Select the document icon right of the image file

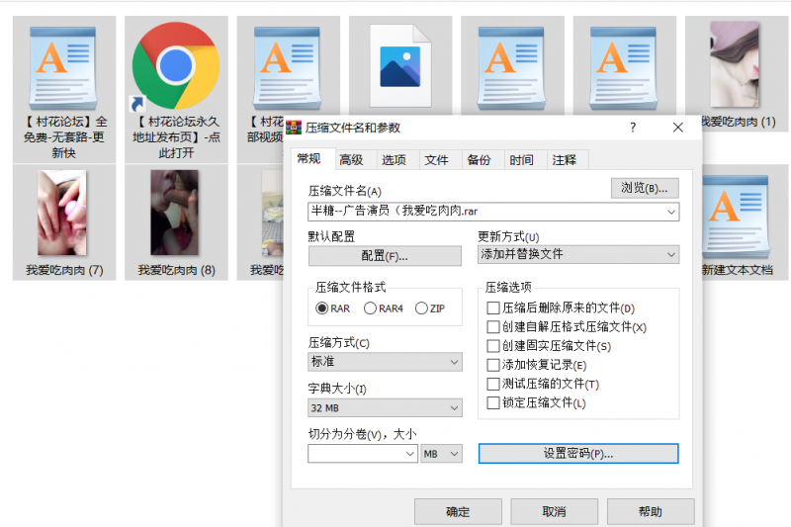tap(512, 66)
